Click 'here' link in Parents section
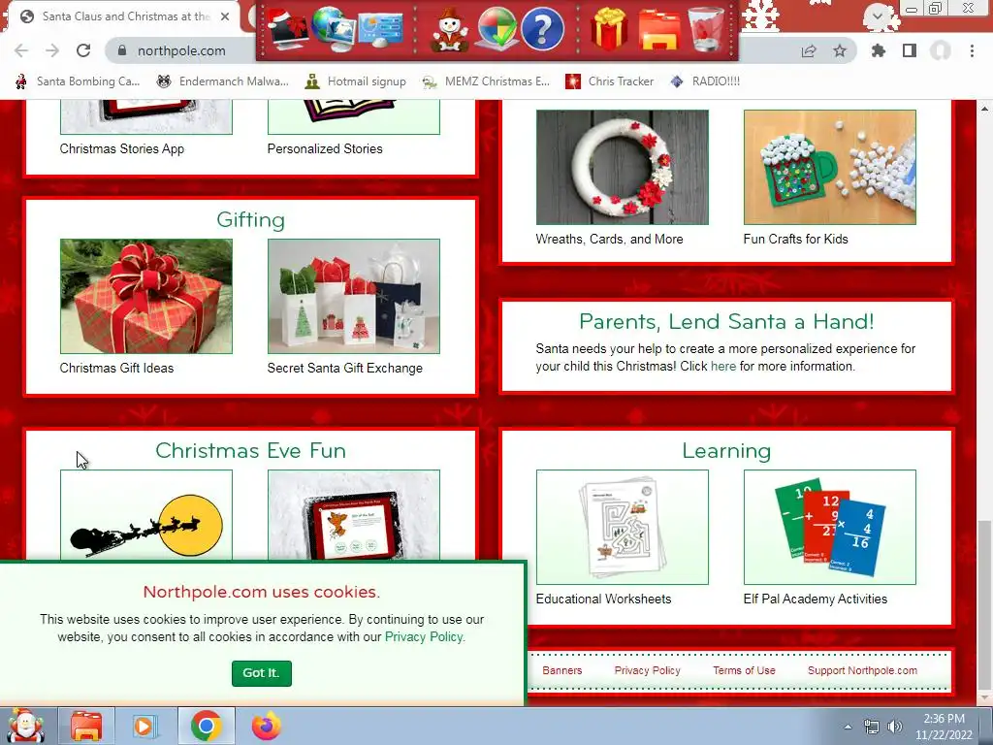 coord(723,366)
